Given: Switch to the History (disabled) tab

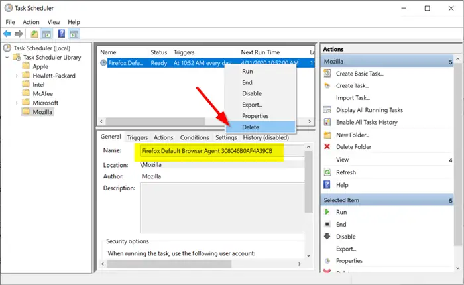Looking at the screenshot, I should pyautogui.click(x=266, y=137).
